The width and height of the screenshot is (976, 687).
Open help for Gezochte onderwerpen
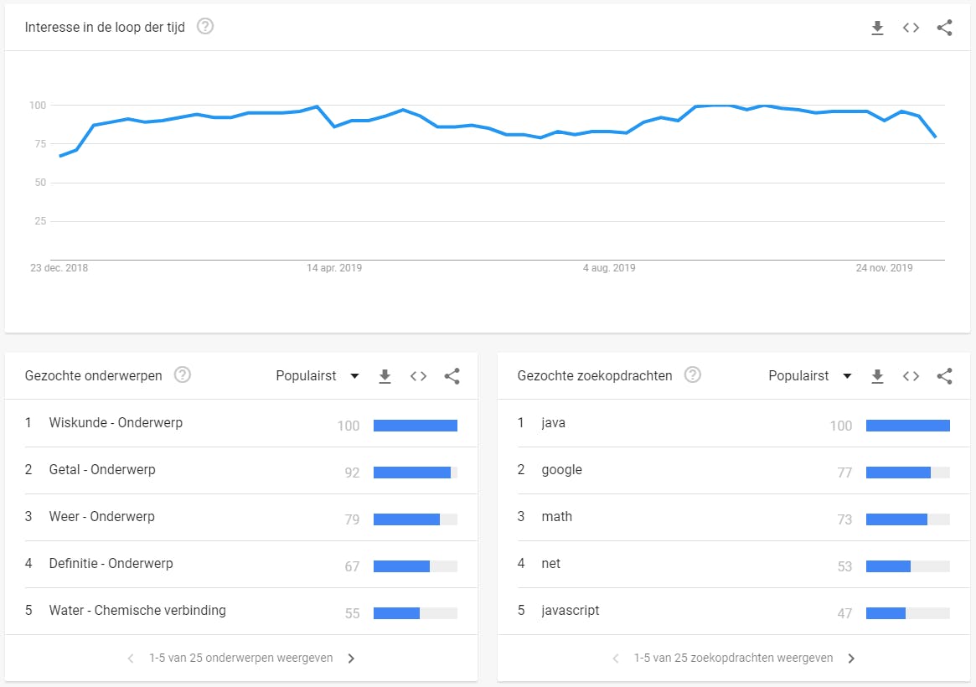pyautogui.click(x=183, y=375)
